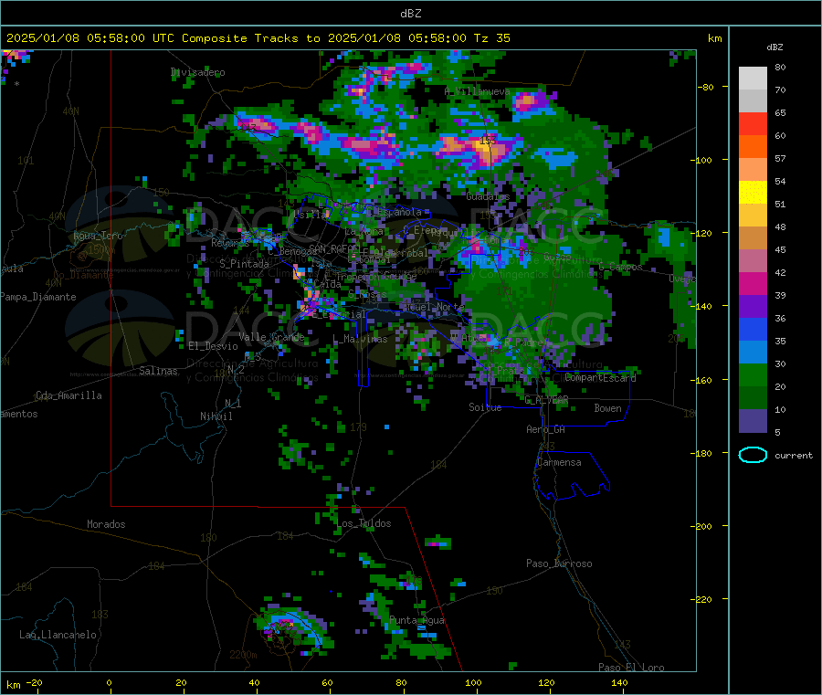822x695 pixels.
Task: Click the 'El_Desvio' place label
Action: coord(214,346)
